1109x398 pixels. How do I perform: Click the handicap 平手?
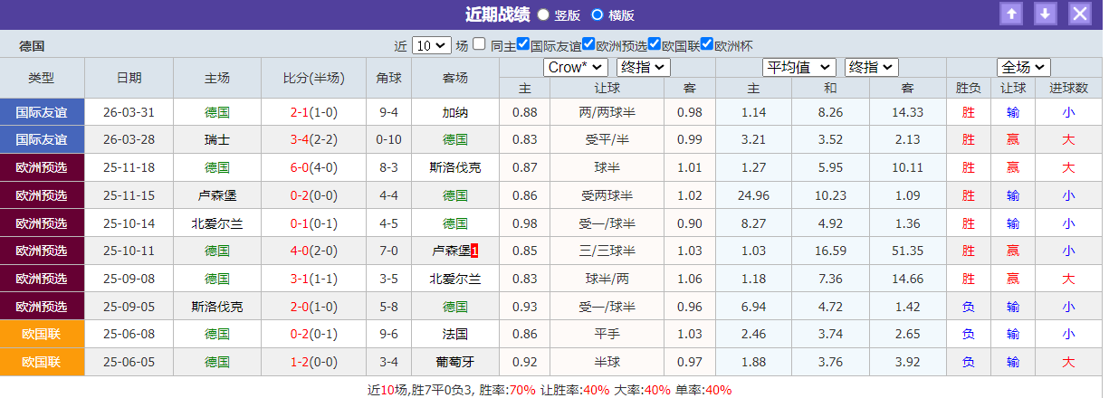[x=607, y=334]
